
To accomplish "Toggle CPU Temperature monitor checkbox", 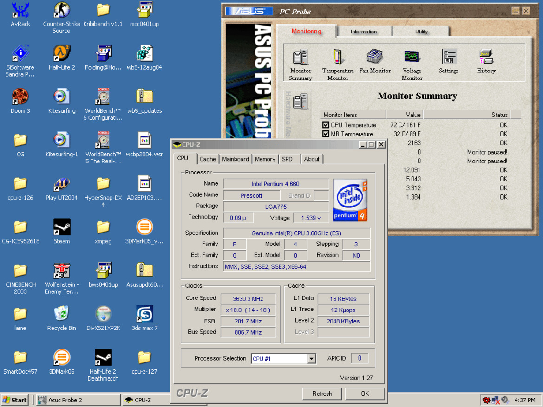I will [326, 125].
